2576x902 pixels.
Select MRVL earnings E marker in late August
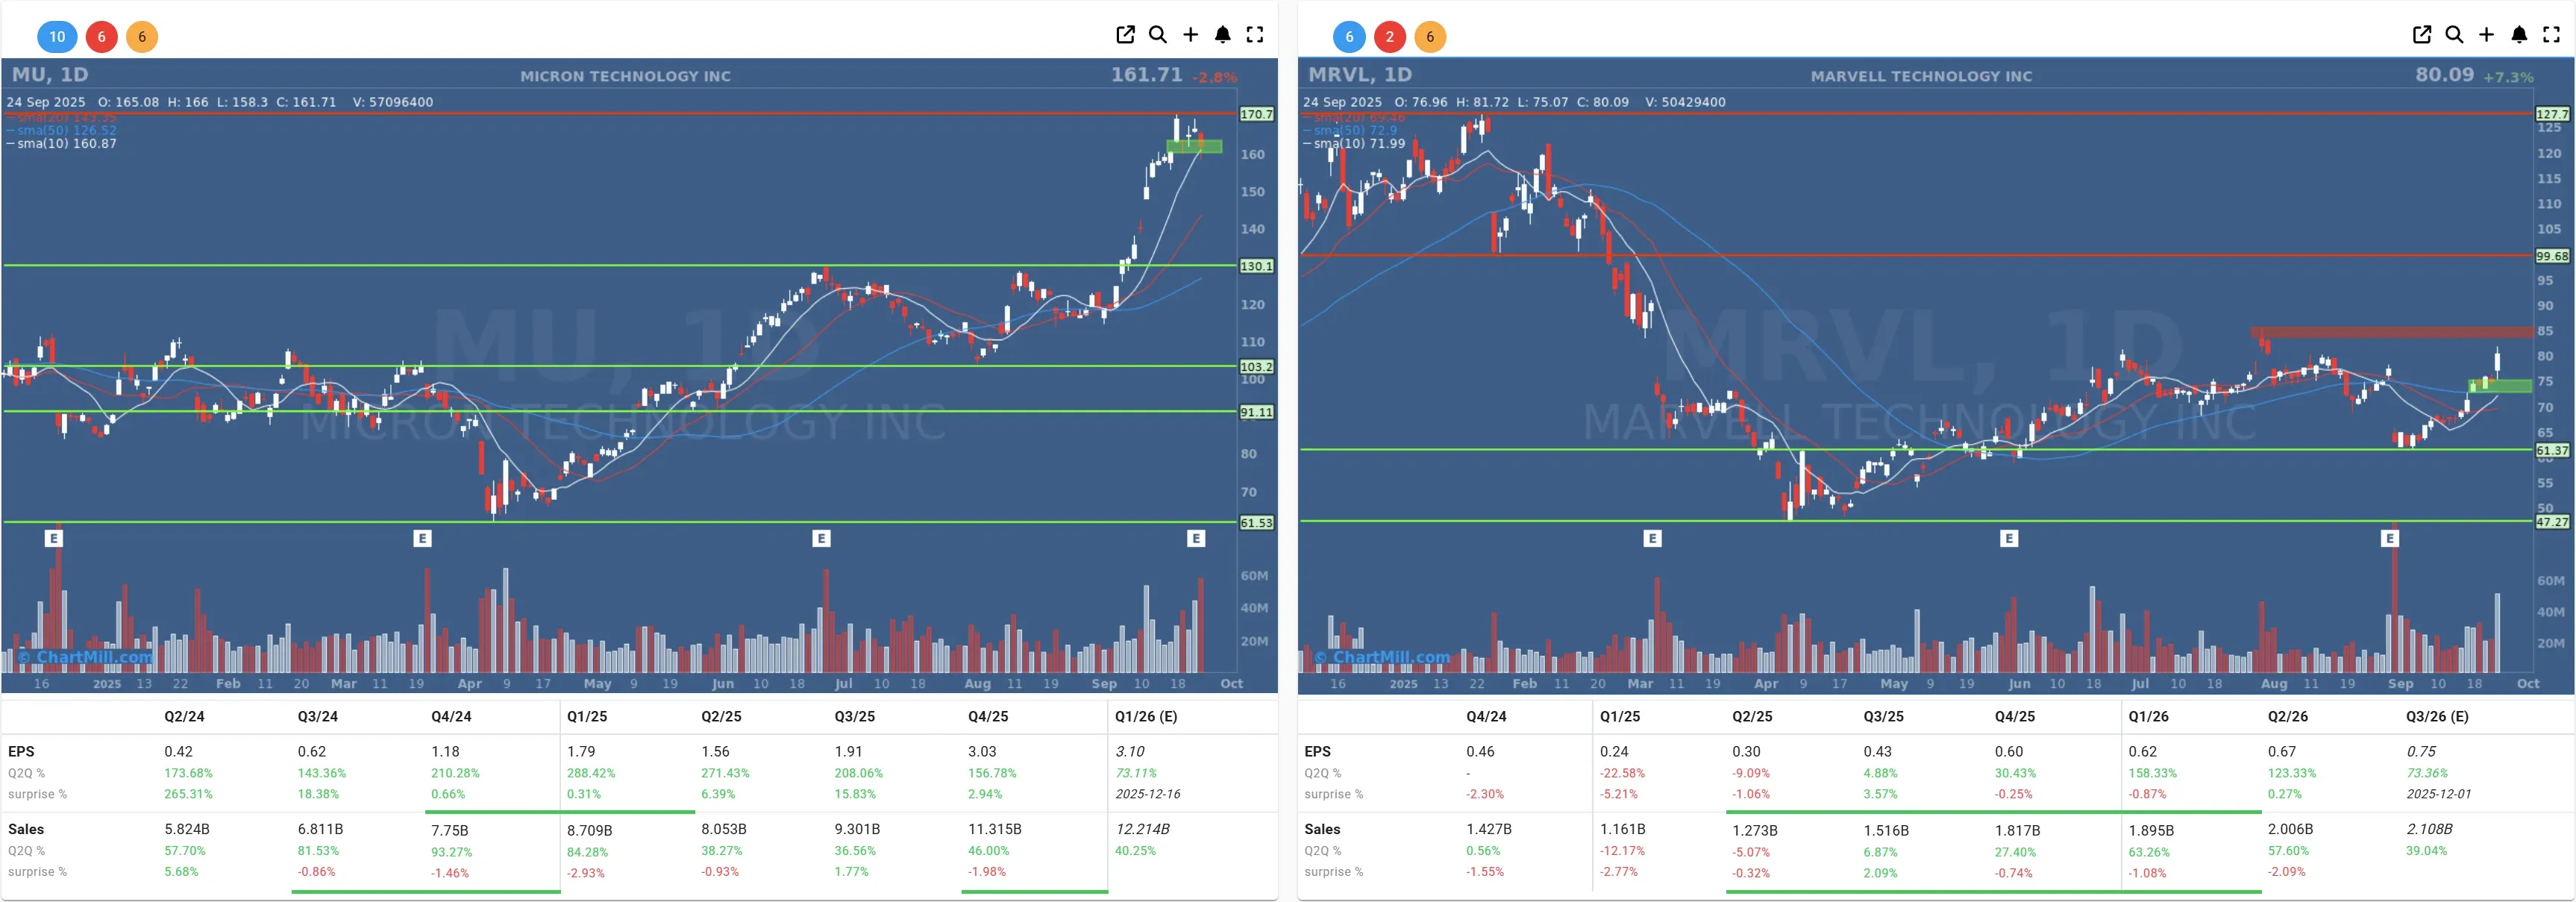(x=2390, y=539)
